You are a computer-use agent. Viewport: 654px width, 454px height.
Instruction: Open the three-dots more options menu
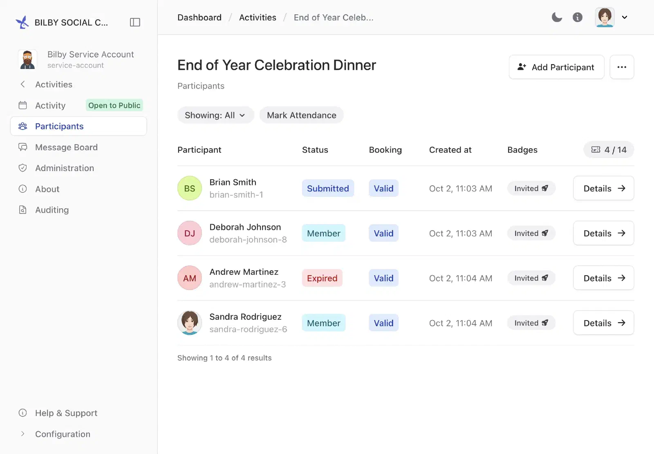pos(622,67)
